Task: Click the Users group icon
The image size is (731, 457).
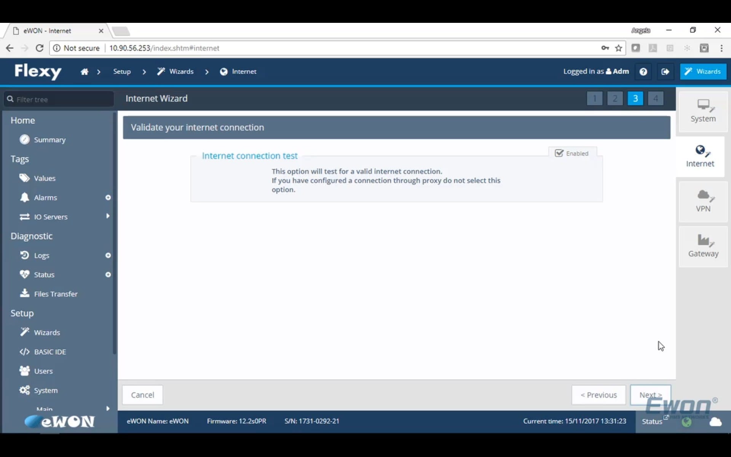Action: (x=24, y=371)
